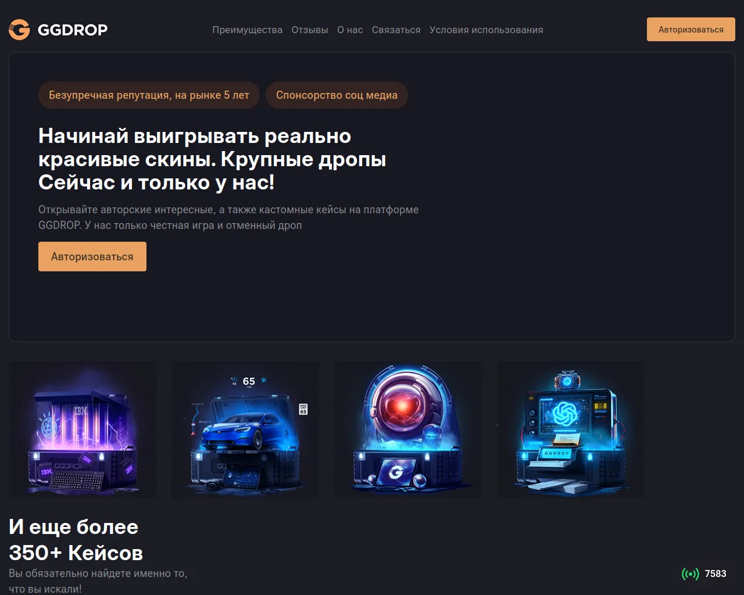
Task: Click the Безупречная репутация badge
Action: [x=149, y=95]
